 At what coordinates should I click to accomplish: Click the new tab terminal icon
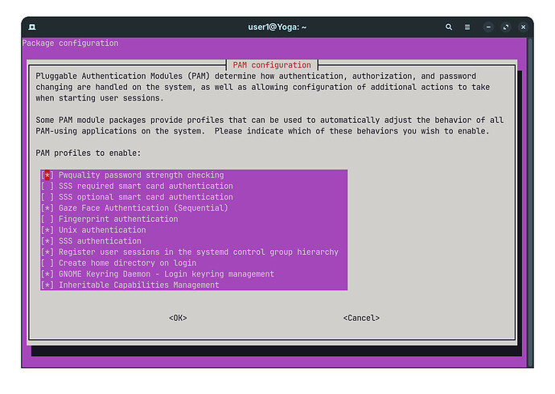(32, 27)
